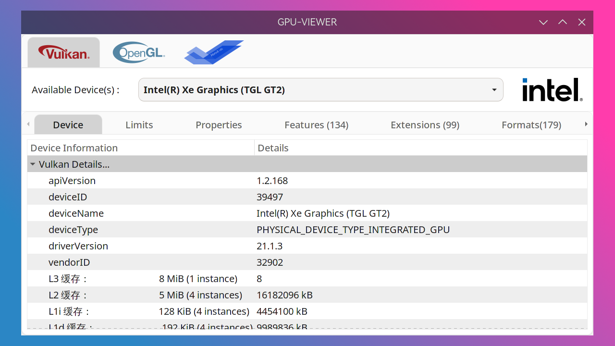This screenshot has height=346, width=615.
Task: Click the left scroll arrow on the tab strip
Action: pyautogui.click(x=28, y=124)
